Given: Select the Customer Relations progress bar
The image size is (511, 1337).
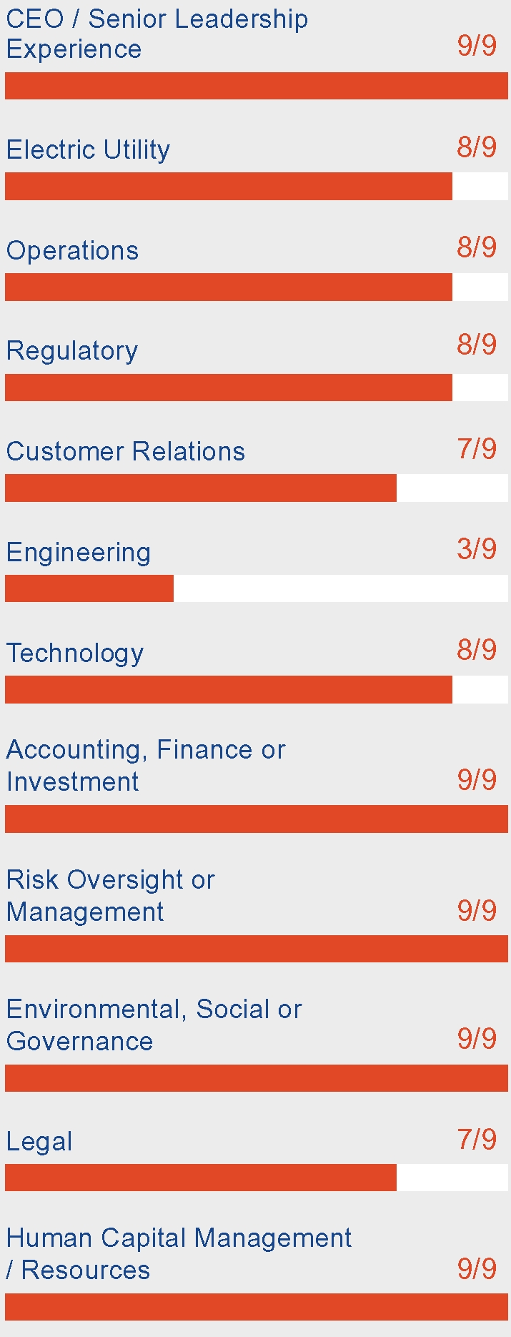Looking at the screenshot, I should [x=256, y=488].
